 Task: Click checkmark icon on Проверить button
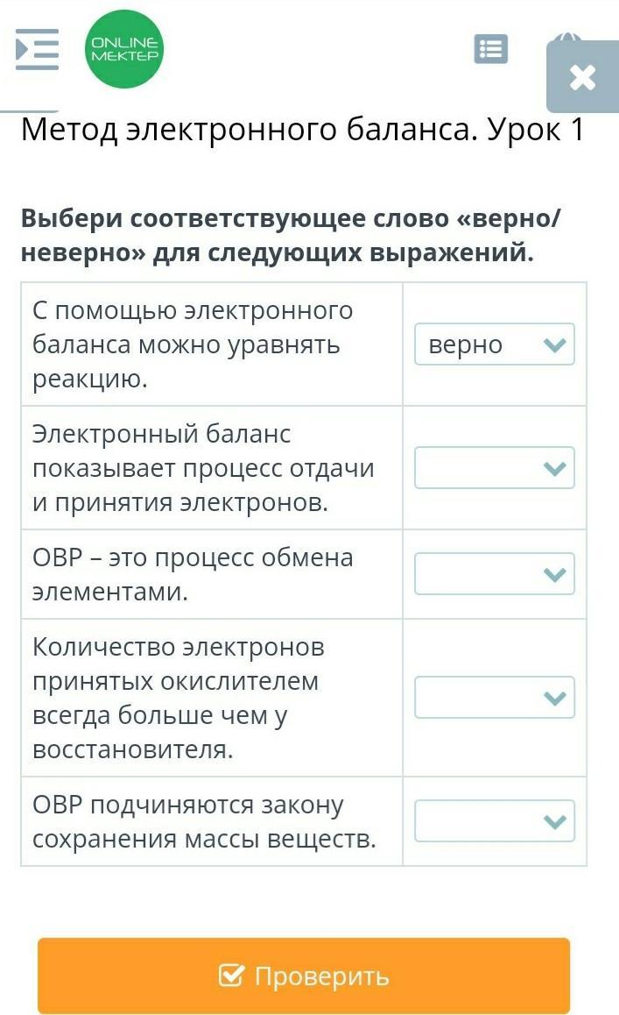(x=231, y=976)
